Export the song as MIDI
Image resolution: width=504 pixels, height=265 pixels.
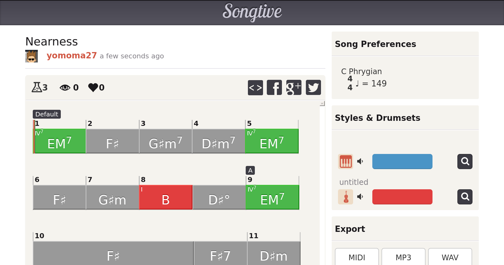pos(357,257)
